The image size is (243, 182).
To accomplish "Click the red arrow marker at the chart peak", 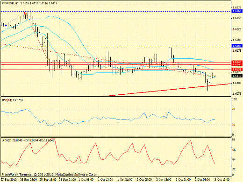I will (x=25, y=14).
